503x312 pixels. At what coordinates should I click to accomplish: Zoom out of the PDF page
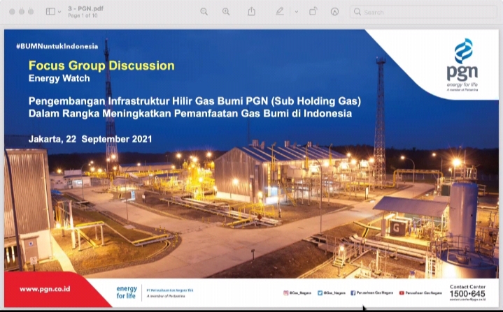coord(204,12)
